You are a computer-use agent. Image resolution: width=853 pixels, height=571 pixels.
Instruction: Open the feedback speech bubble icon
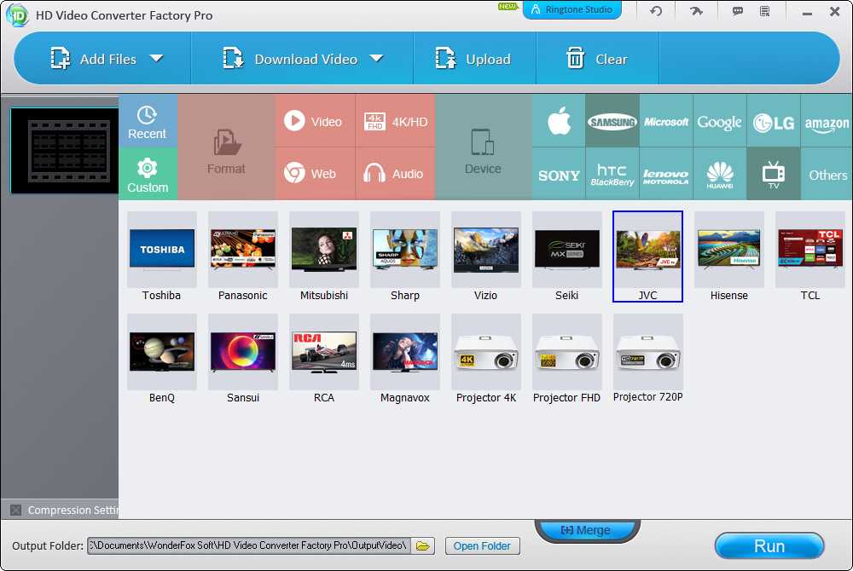[x=738, y=12]
